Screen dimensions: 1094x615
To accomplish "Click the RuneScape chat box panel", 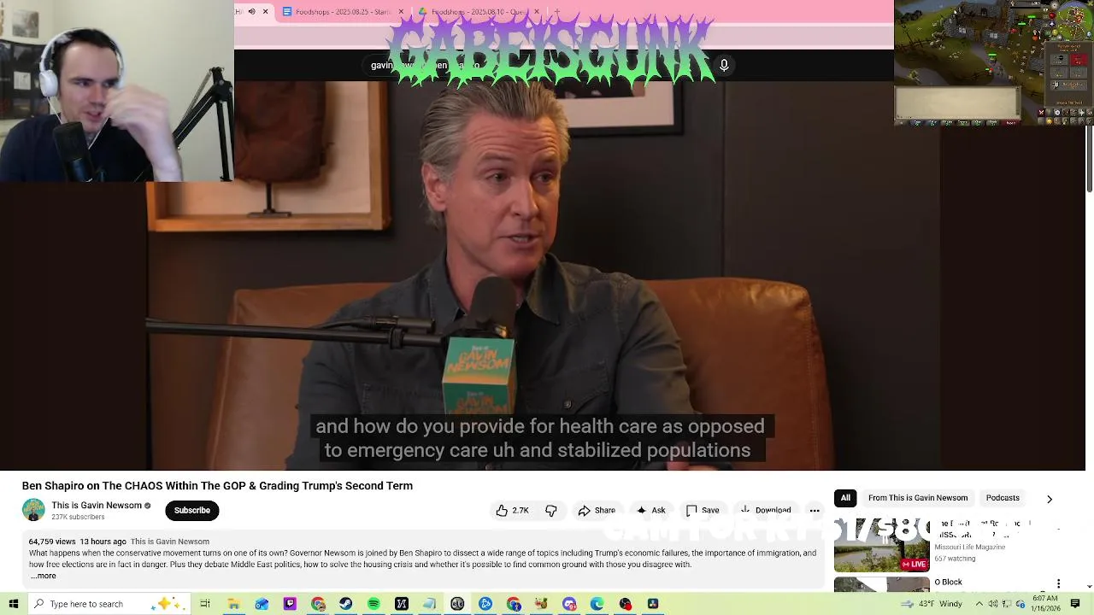I will [x=957, y=102].
